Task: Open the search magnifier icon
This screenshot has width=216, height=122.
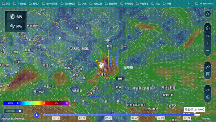Action: point(207,14)
